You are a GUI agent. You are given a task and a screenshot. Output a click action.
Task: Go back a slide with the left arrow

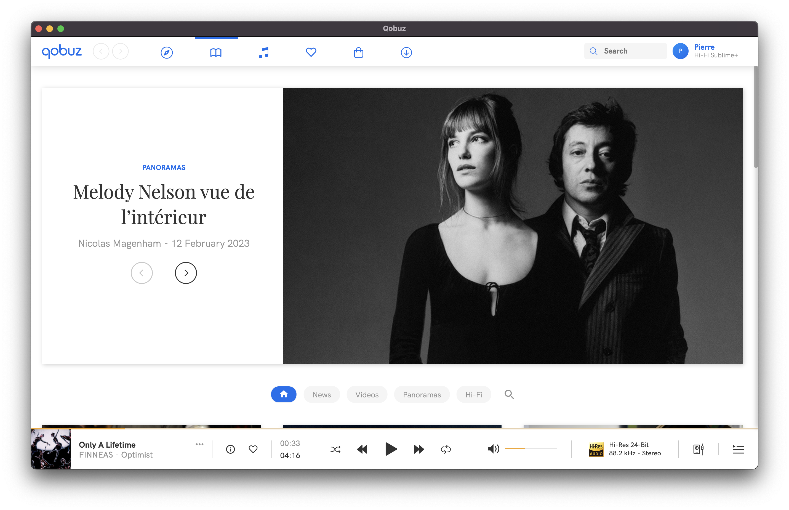point(142,273)
